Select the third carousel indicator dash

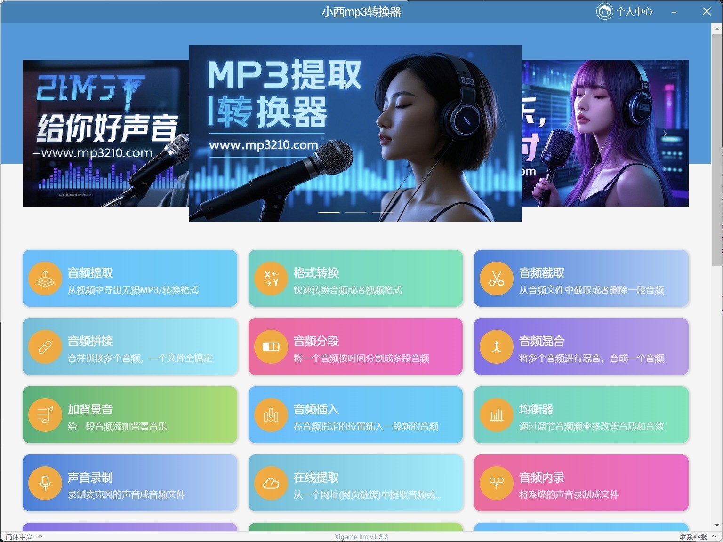(383, 212)
